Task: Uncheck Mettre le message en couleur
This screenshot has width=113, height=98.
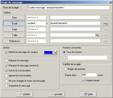Action: [6, 52]
